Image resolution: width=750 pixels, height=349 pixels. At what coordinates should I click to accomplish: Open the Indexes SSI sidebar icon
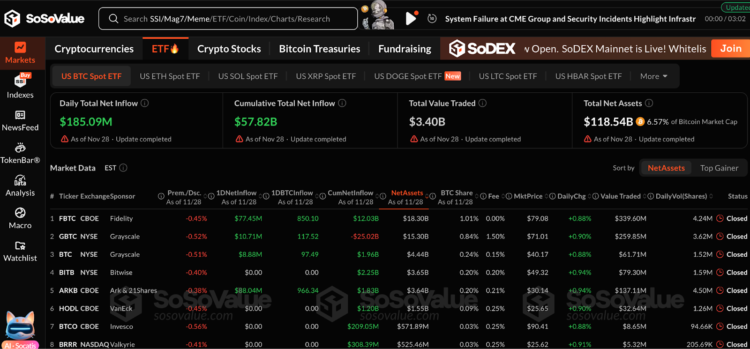coord(20,86)
